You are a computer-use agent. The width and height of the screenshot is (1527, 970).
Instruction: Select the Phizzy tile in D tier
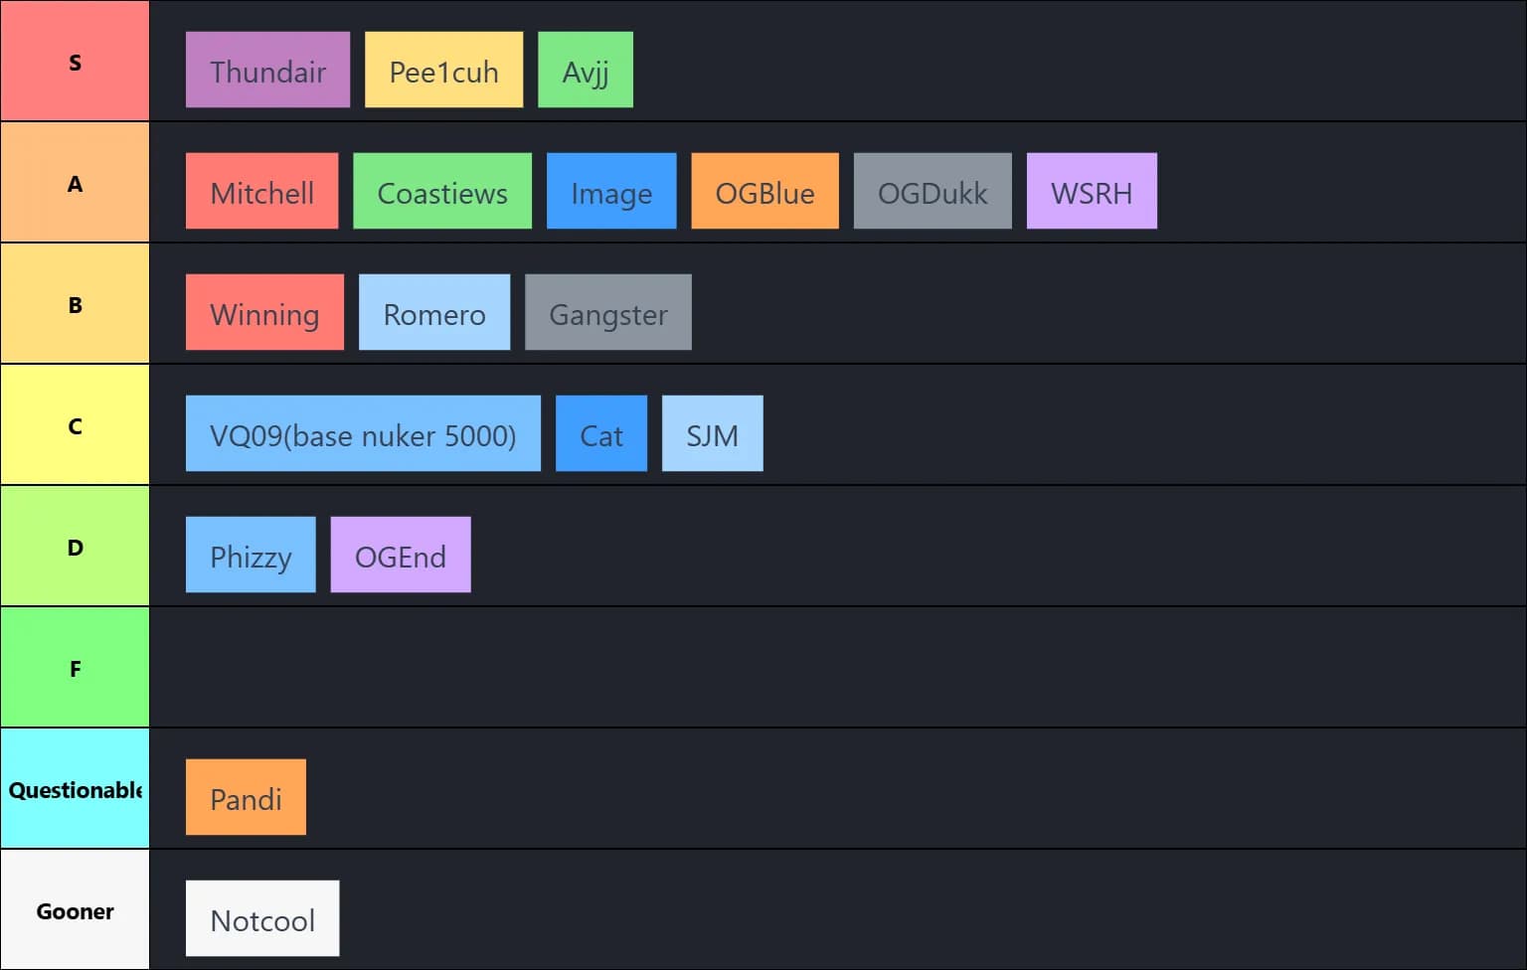(x=251, y=555)
